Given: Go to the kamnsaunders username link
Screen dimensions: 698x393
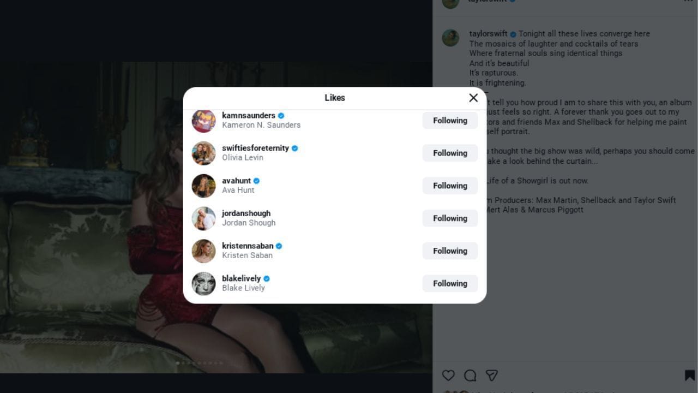Looking at the screenshot, I should pos(248,116).
